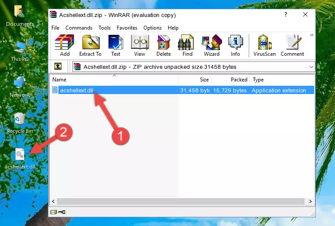Viewport: 335px width, 226px height.
Task: Open the File menu
Action: pos(55,28)
